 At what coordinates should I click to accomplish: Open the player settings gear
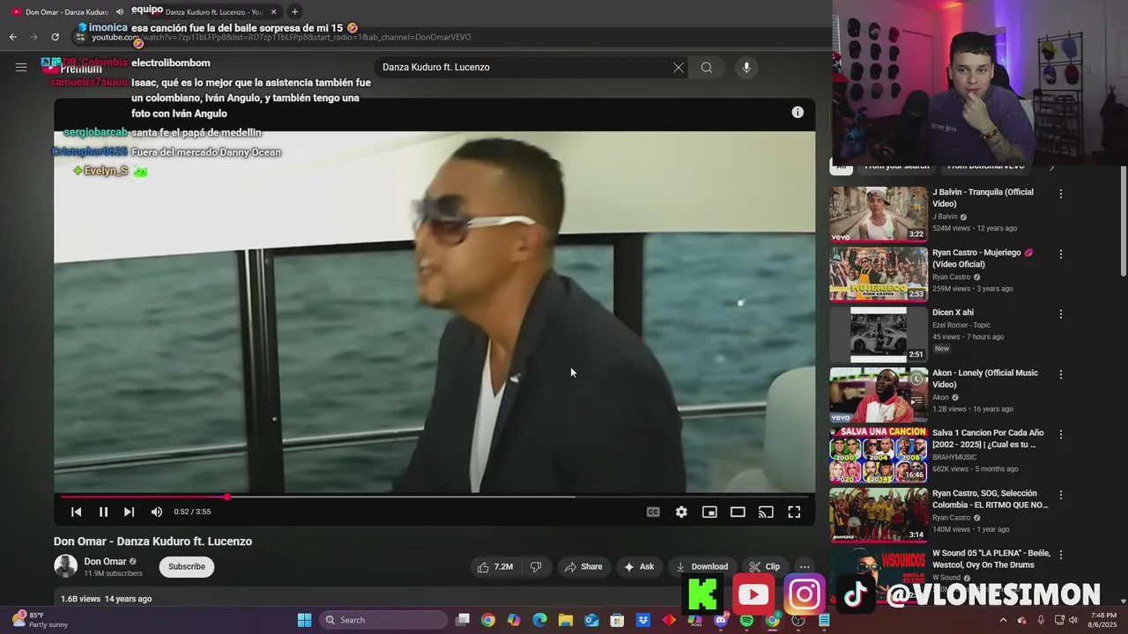pyautogui.click(x=681, y=512)
